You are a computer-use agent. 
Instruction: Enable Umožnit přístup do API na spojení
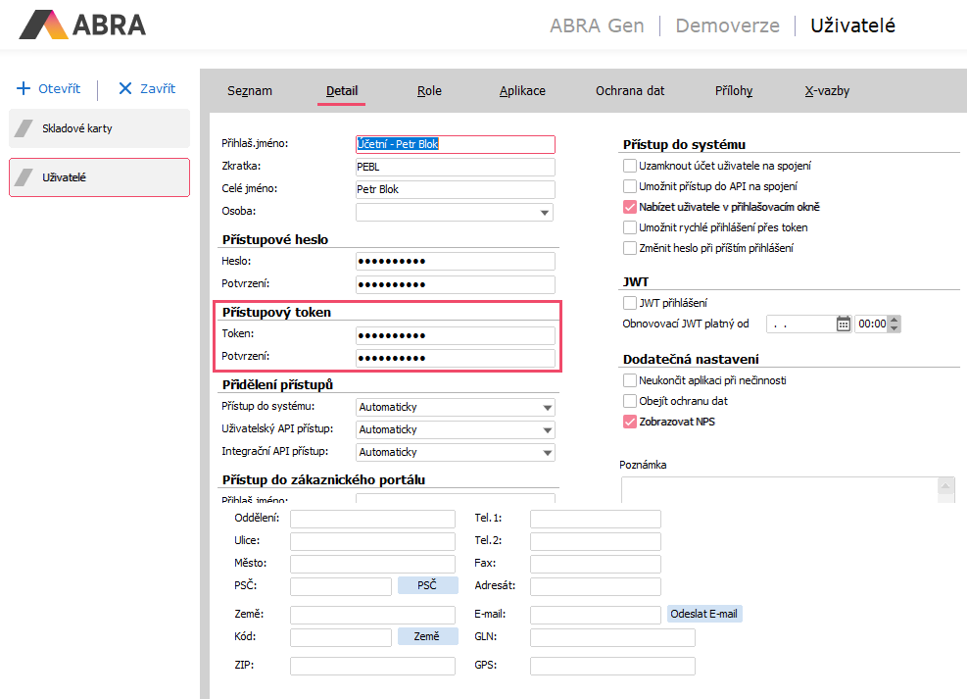tap(630, 185)
